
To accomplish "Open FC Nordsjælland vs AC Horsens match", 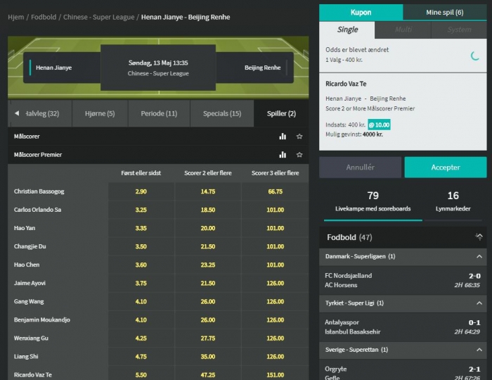I will pyautogui.click(x=403, y=280).
